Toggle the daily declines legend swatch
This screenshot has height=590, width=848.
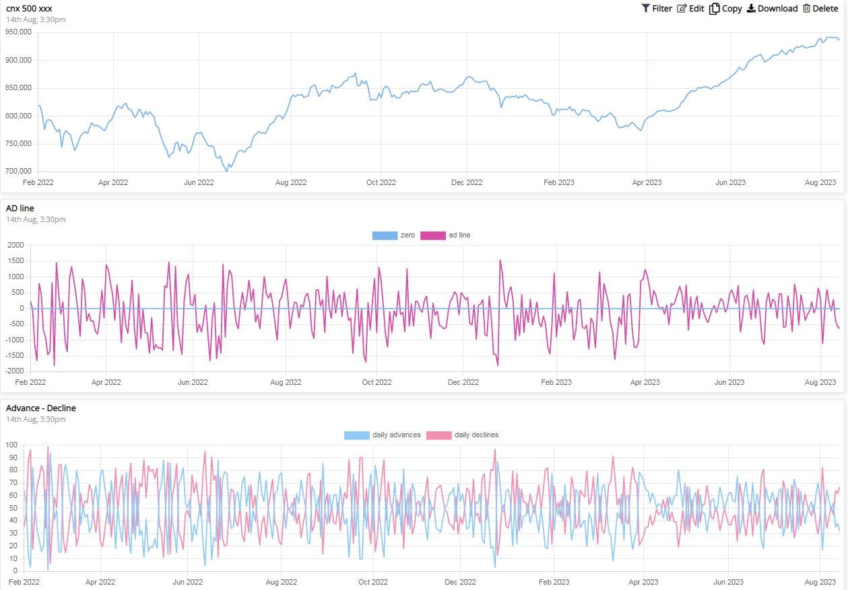439,435
